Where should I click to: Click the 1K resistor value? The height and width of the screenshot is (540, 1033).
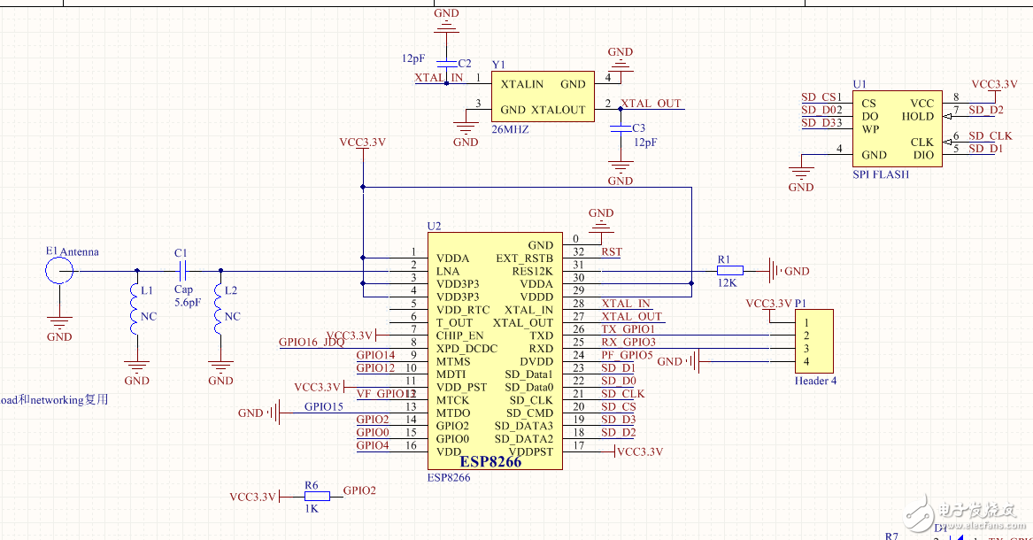[312, 509]
